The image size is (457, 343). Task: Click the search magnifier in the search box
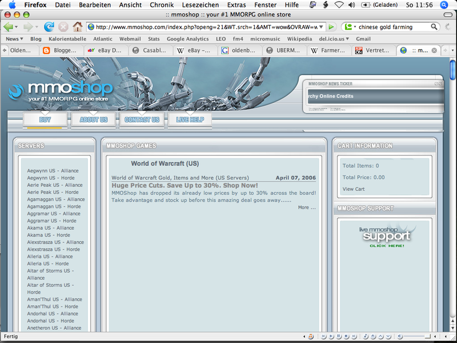tap(434, 27)
